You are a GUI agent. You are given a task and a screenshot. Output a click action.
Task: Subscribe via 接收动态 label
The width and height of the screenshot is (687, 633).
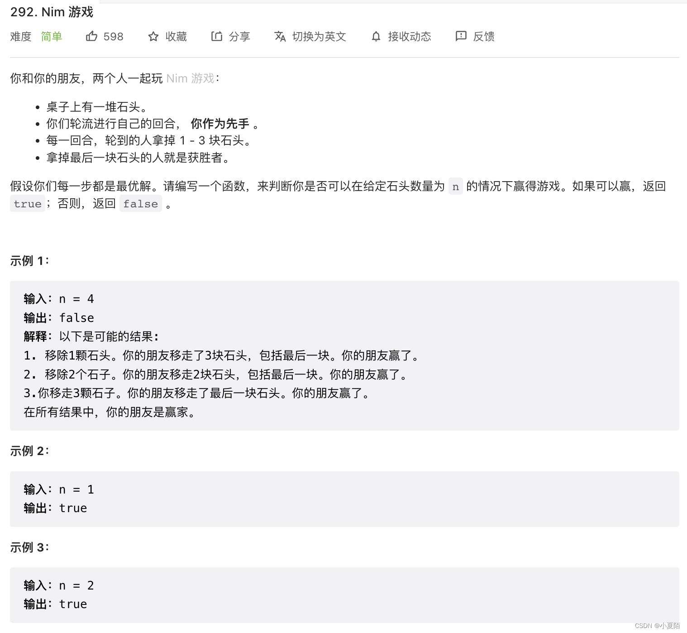(410, 37)
